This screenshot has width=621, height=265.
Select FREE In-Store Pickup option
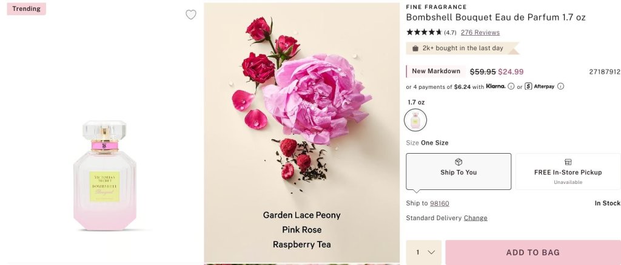[x=568, y=171]
